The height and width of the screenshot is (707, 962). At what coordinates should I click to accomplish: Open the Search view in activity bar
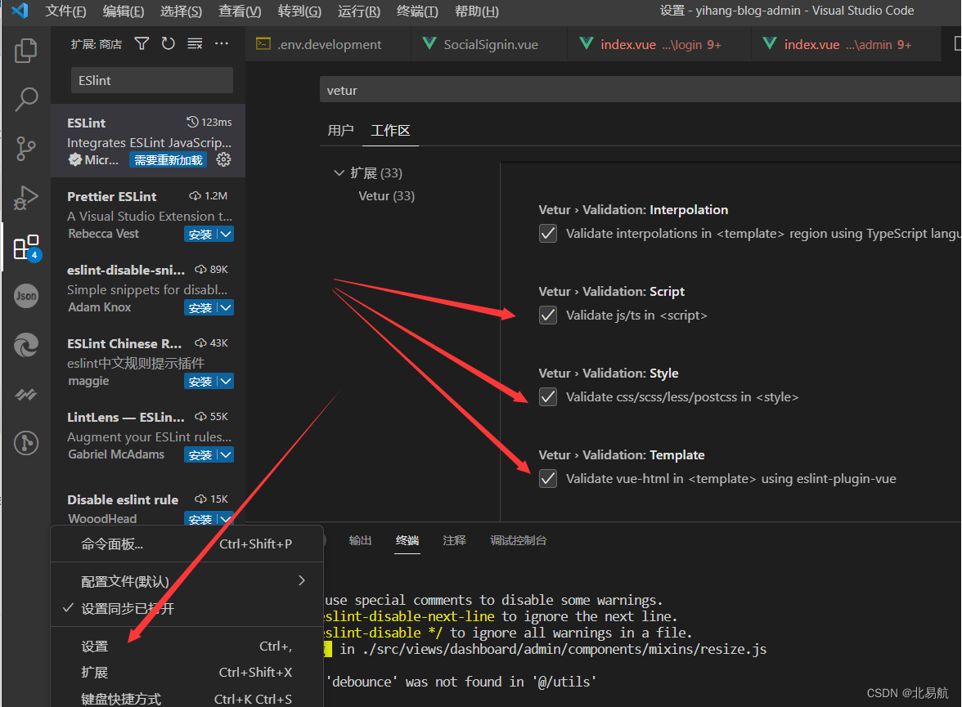click(26, 100)
